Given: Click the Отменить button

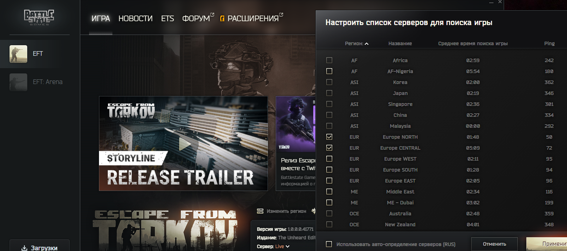Looking at the screenshot, I should (x=495, y=244).
